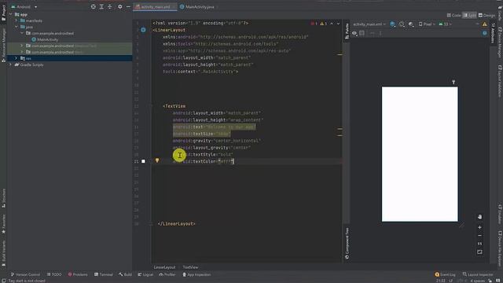Expand the res folder
Image resolution: width=503 pixels, height=283 pixels.
pos(16,58)
